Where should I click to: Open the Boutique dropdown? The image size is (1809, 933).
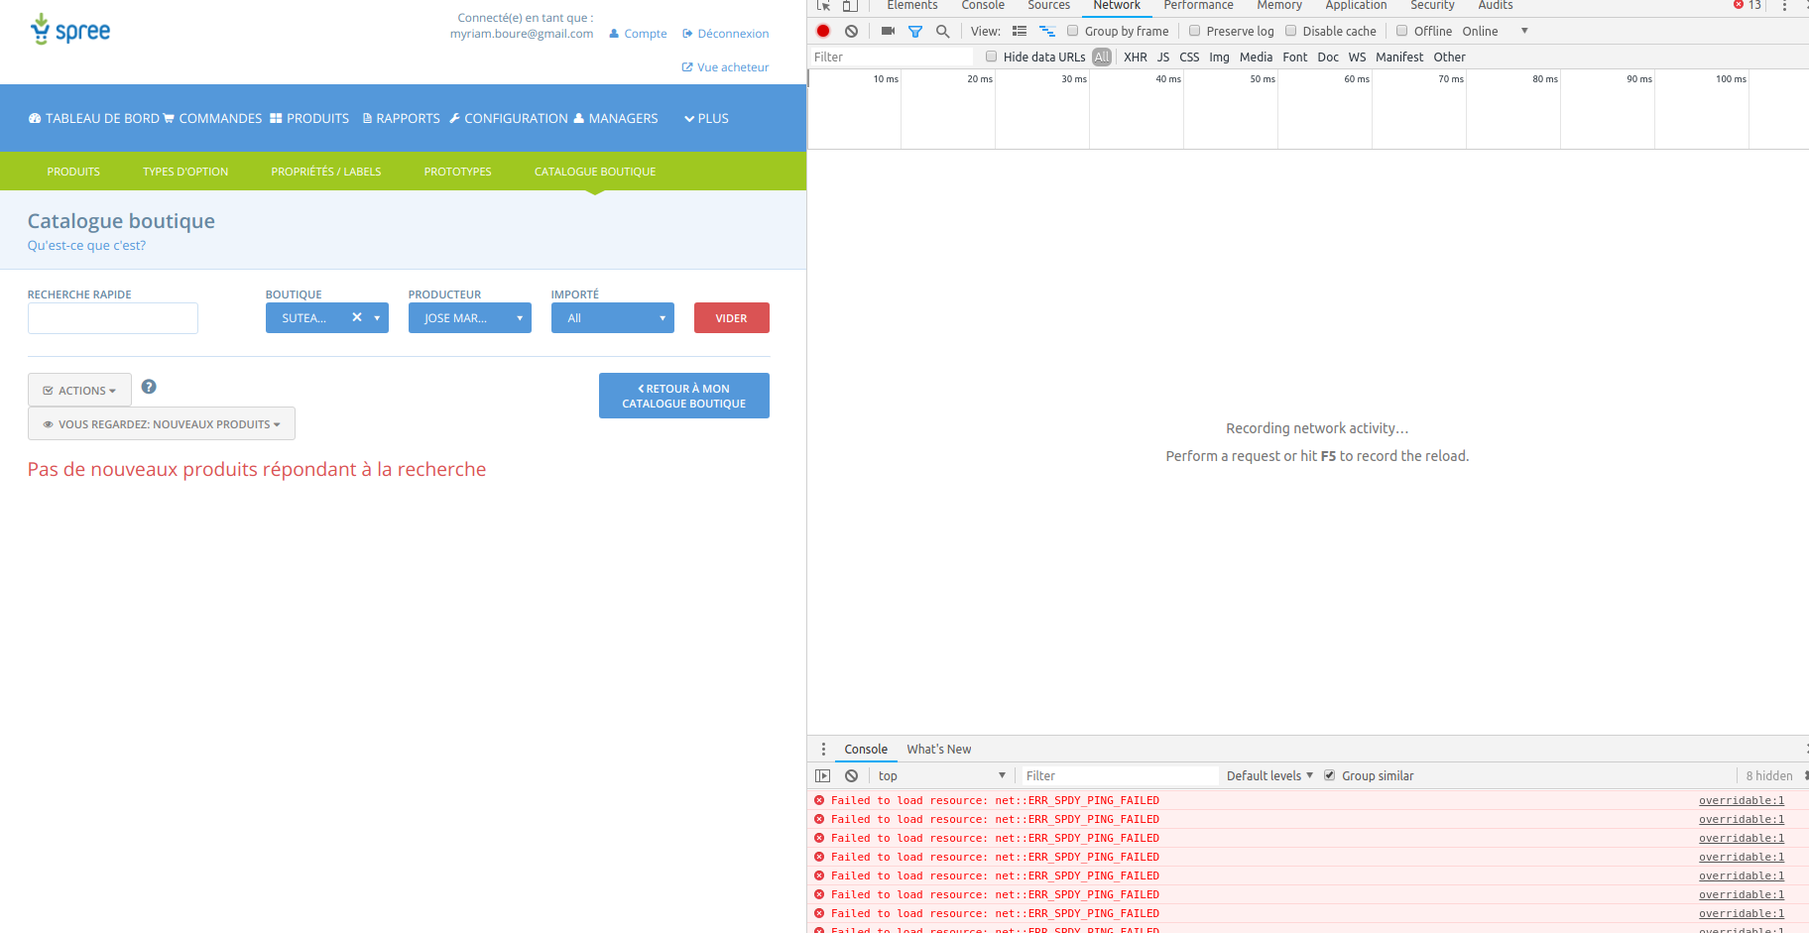pyautogui.click(x=327, y=318)
